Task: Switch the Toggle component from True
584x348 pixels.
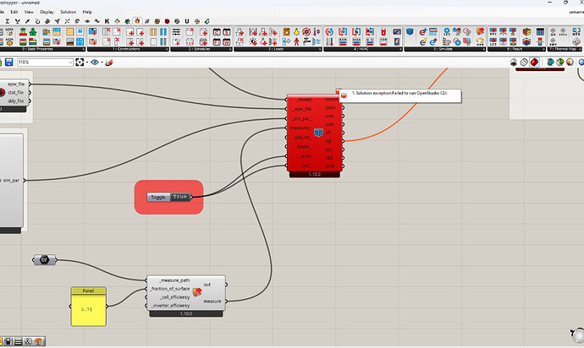Action: tap(180, 197)
